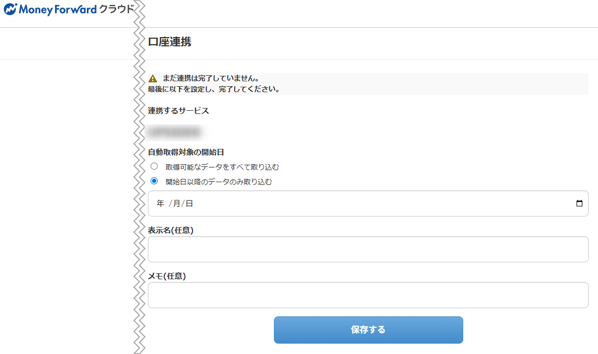The width and height of the screenshot is (598, 354).
Task: Click the 月 segment of the date field
Action: (x=176, y=203)
